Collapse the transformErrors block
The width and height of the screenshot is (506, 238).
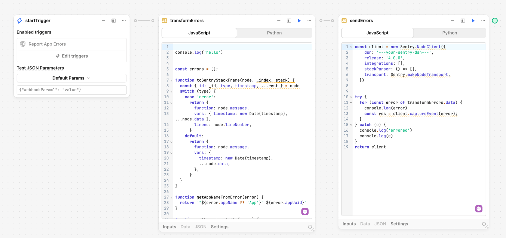(279, 20)
